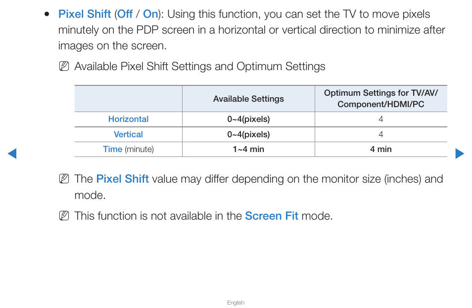472x308 pixels.
Task: Click the 4 min optimum cell
Action: [x=381, y=149]
